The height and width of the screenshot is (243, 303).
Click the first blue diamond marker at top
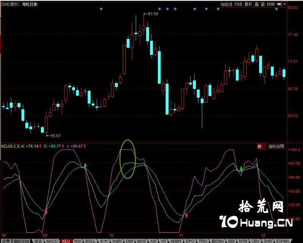coord(101,9)
